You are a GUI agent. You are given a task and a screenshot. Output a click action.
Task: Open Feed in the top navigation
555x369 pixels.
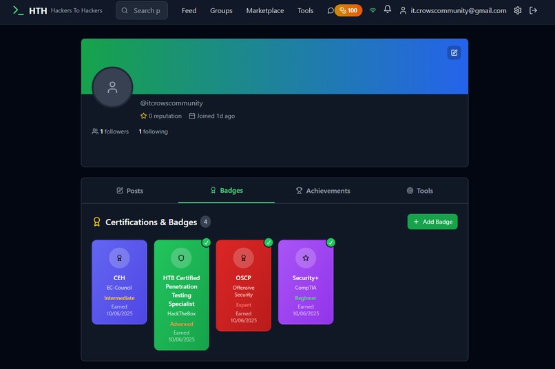click(x=189, y=10)
